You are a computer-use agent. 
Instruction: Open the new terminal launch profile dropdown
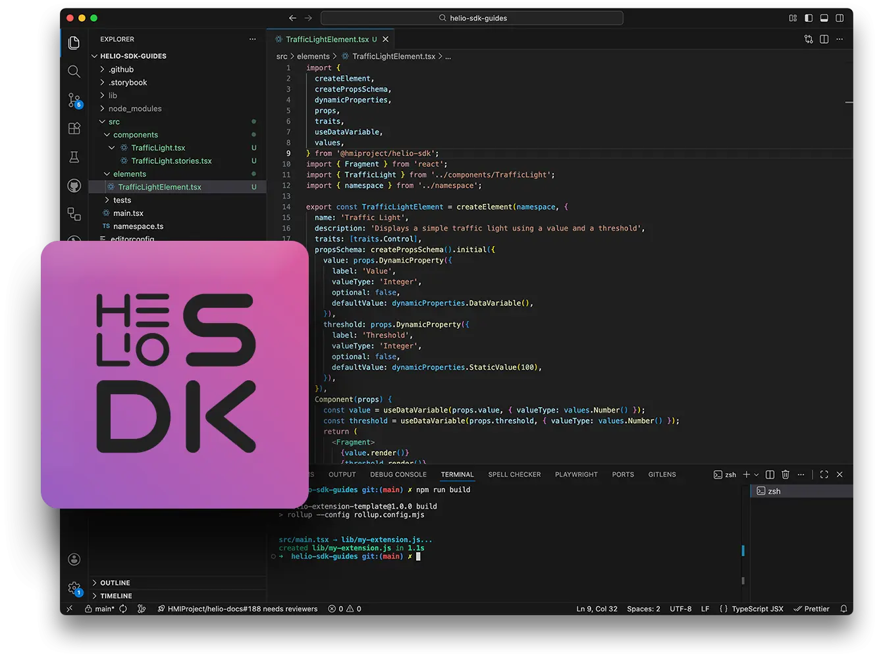coord(756,474)
